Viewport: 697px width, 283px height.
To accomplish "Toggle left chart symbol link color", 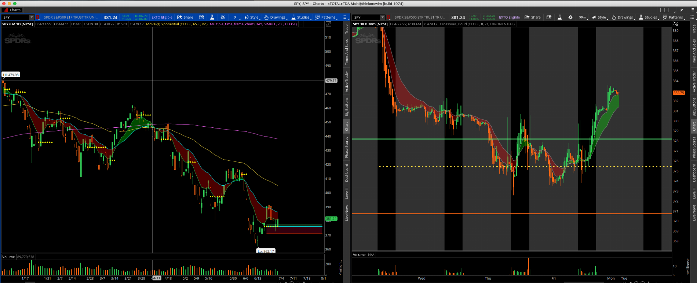I will [x=38, y=17].
